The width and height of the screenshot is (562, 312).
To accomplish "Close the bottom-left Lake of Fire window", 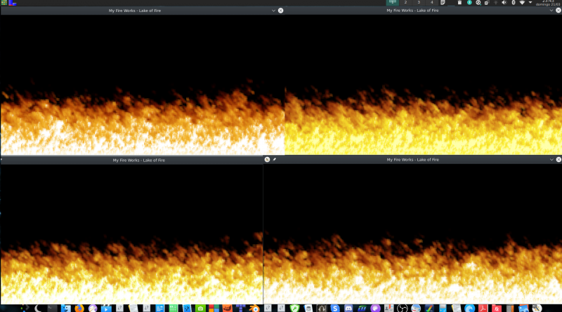I will tap(267, 160).
